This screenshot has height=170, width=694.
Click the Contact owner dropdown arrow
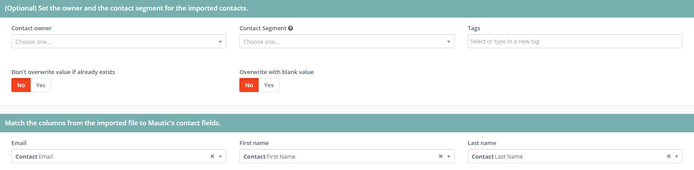[x=220, y=42]
